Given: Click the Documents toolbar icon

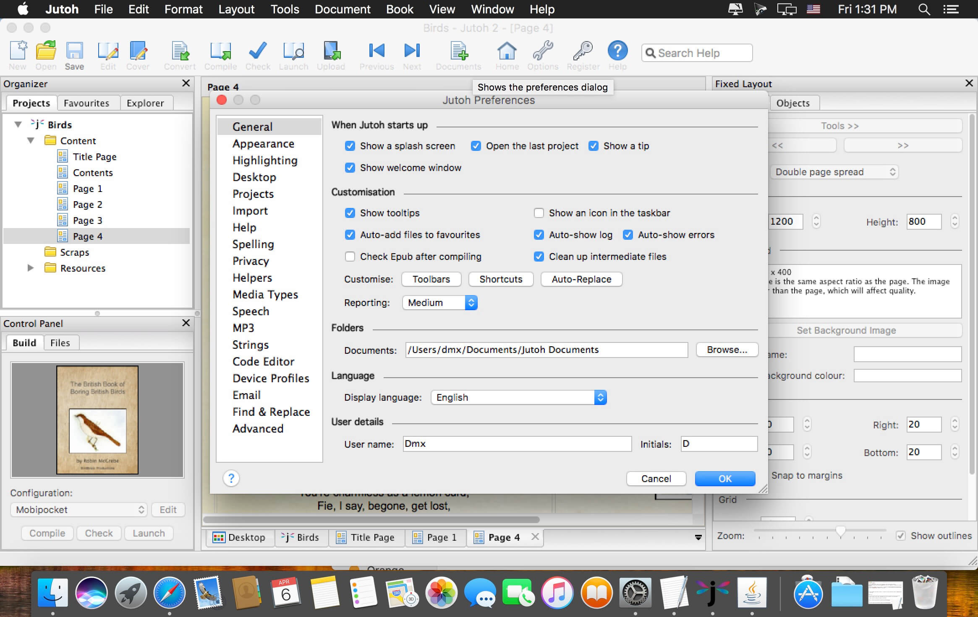Looking at the screenshot, I should pyautogui.click(x=458, y=52).
